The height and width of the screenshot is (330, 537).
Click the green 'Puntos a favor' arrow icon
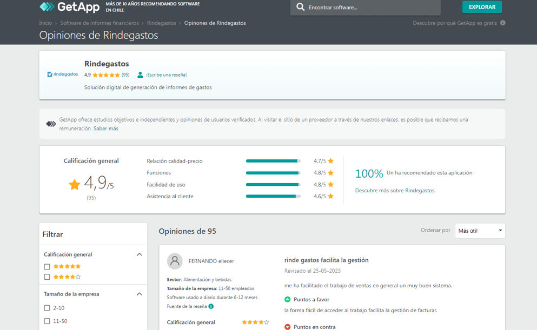287,299
